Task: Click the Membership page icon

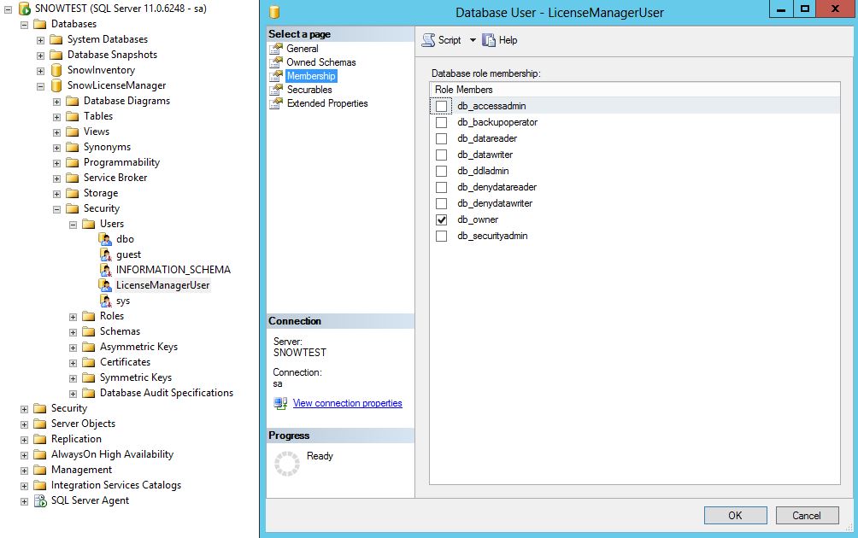Action: pos(276,76)
